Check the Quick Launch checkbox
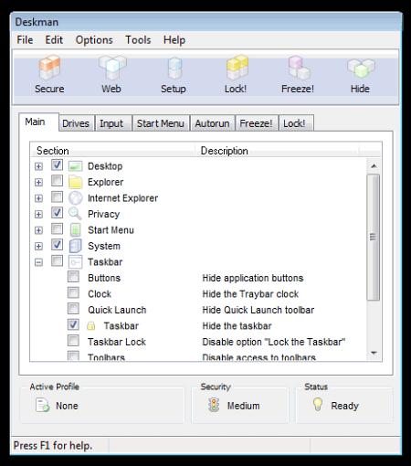 (x=73, y=309)
